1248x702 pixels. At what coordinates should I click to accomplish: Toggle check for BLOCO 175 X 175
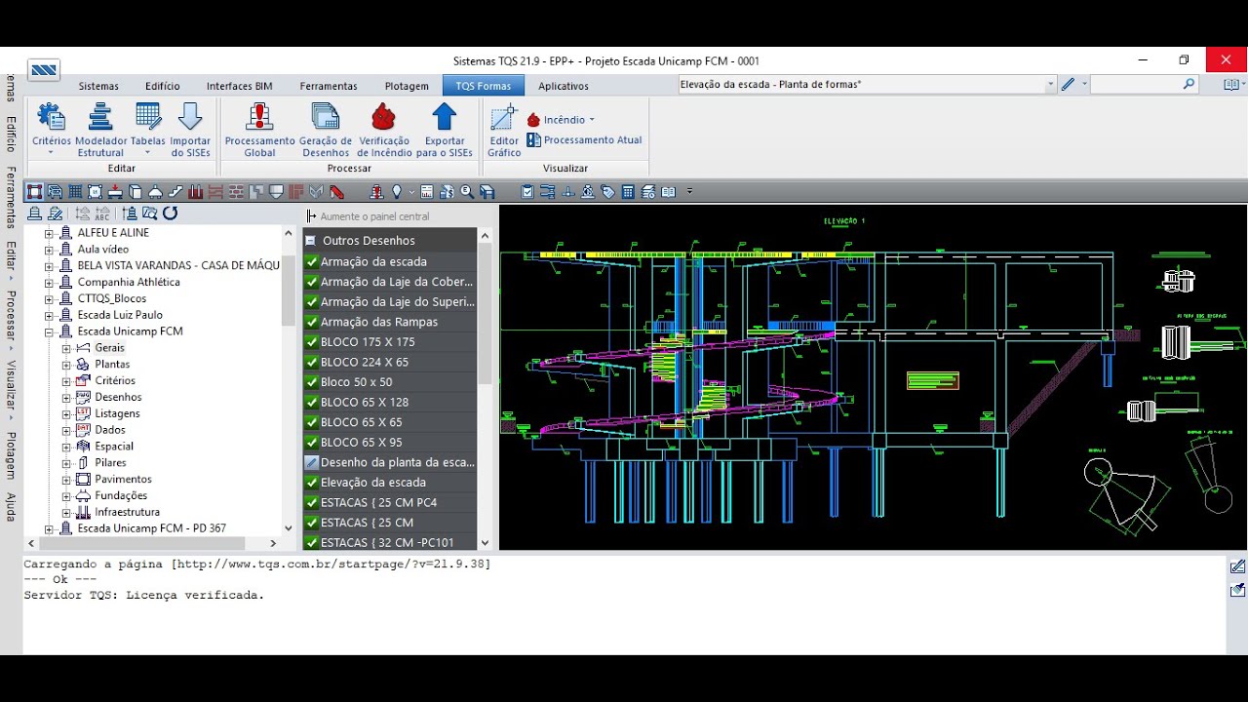click(312, 342)
